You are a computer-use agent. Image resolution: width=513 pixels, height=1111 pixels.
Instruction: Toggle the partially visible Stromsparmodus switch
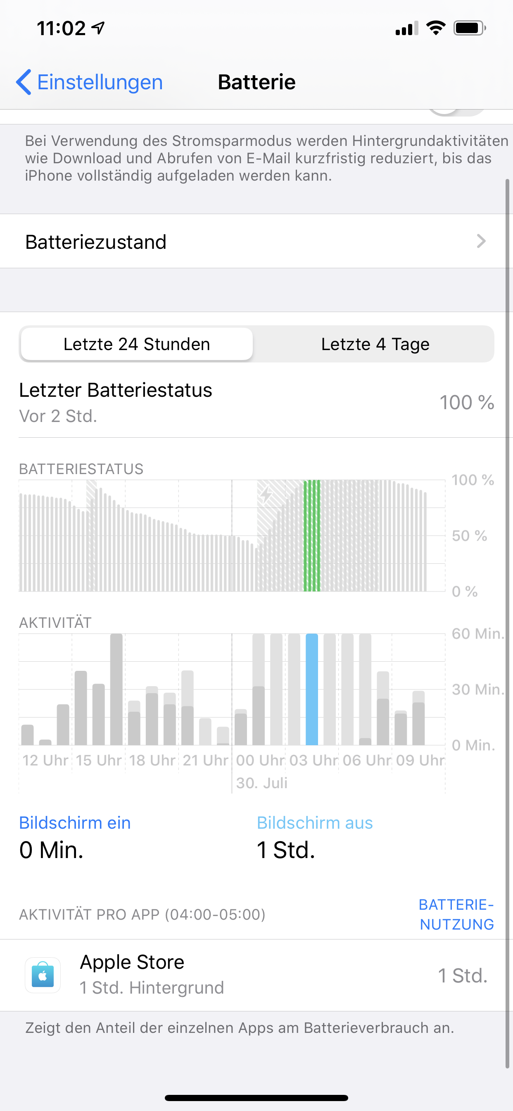[457, 112]
